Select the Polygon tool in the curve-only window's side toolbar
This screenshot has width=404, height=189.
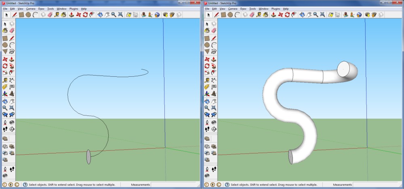tap(5, 51)
